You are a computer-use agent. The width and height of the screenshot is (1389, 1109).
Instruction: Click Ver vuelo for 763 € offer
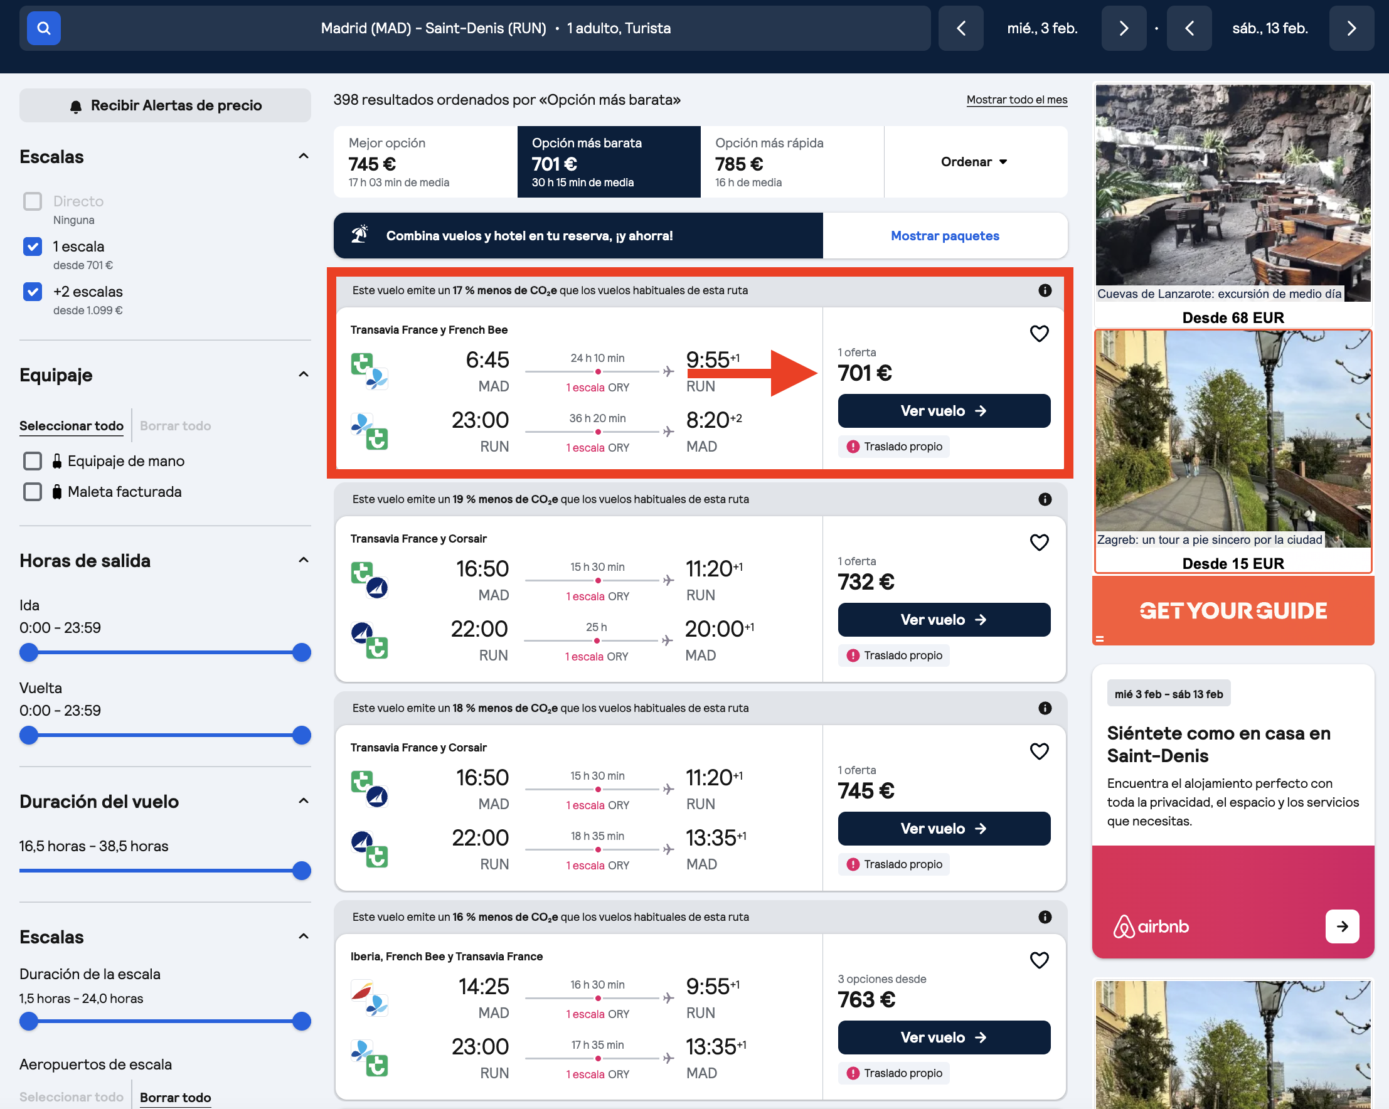(x=944, y=1037)
